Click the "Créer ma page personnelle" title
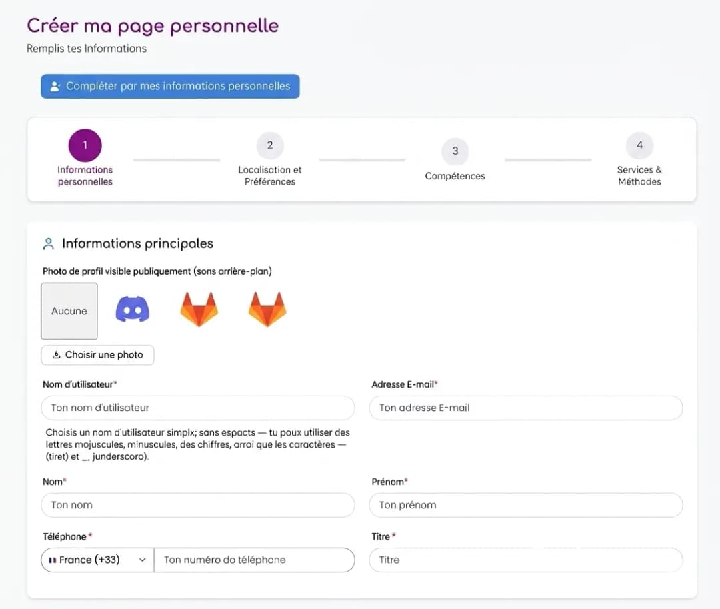This screenshot has width=720, height=609. pyautogui.click(x=153, y=26)
